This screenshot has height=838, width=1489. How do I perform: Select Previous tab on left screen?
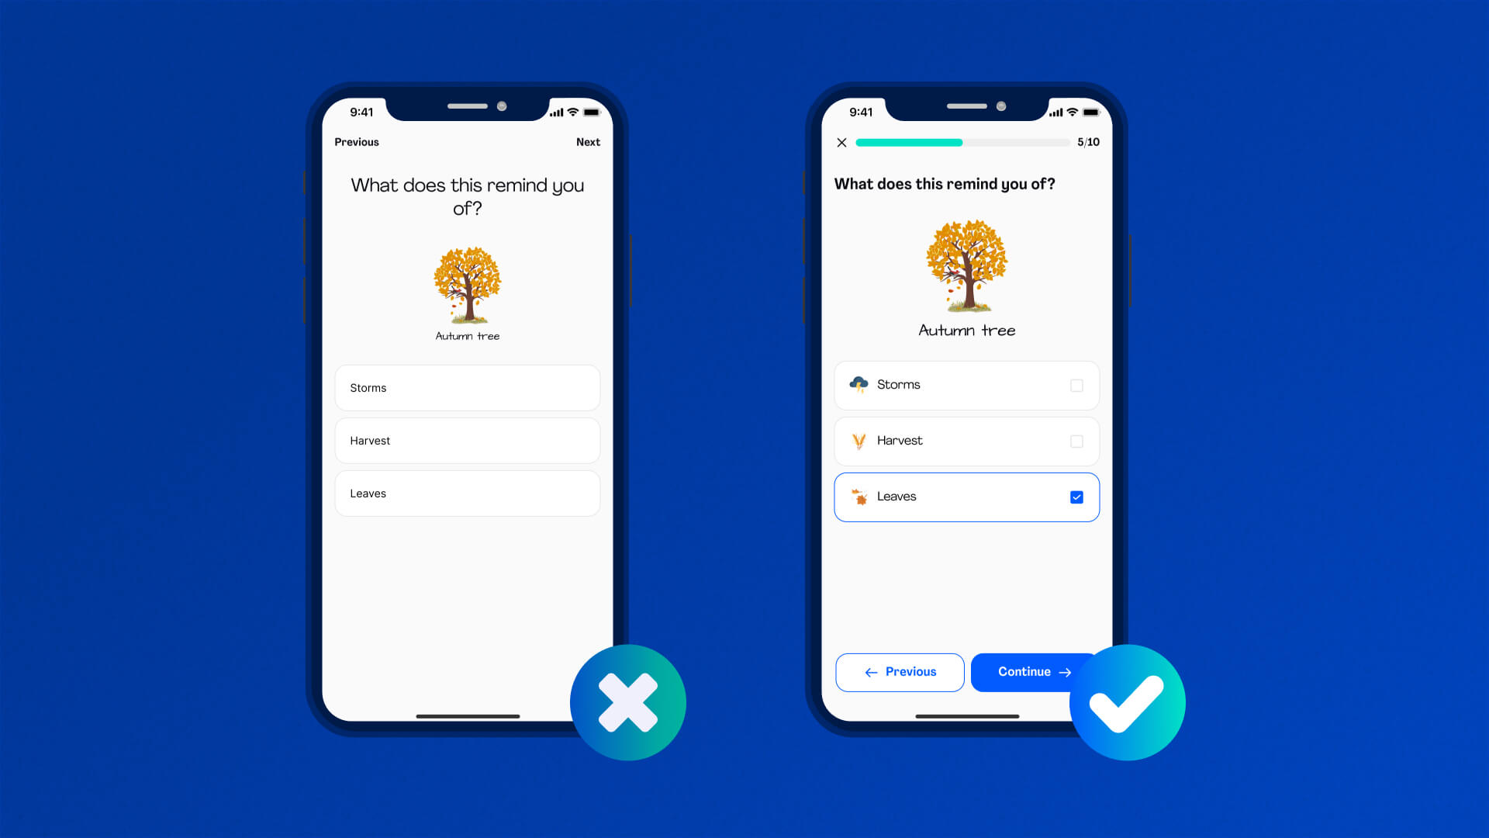(357, 141)
